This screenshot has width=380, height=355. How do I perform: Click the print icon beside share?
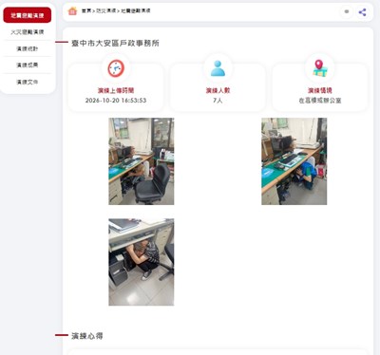(x=347, y=12)
